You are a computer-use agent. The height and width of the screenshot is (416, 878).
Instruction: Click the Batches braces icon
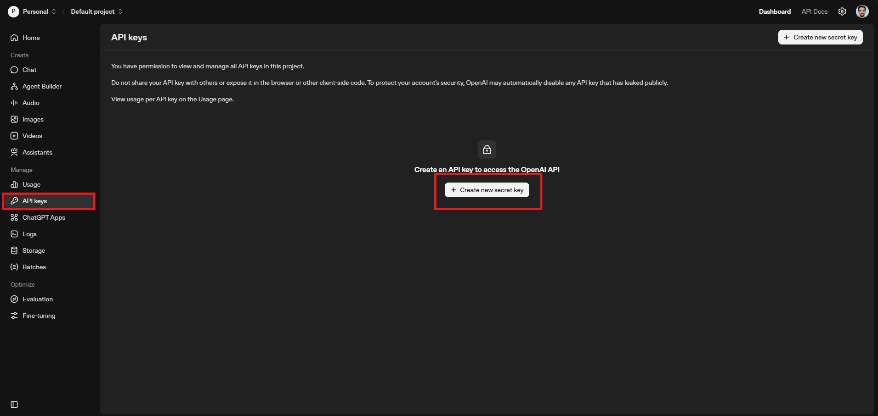[x=14, y=267]
